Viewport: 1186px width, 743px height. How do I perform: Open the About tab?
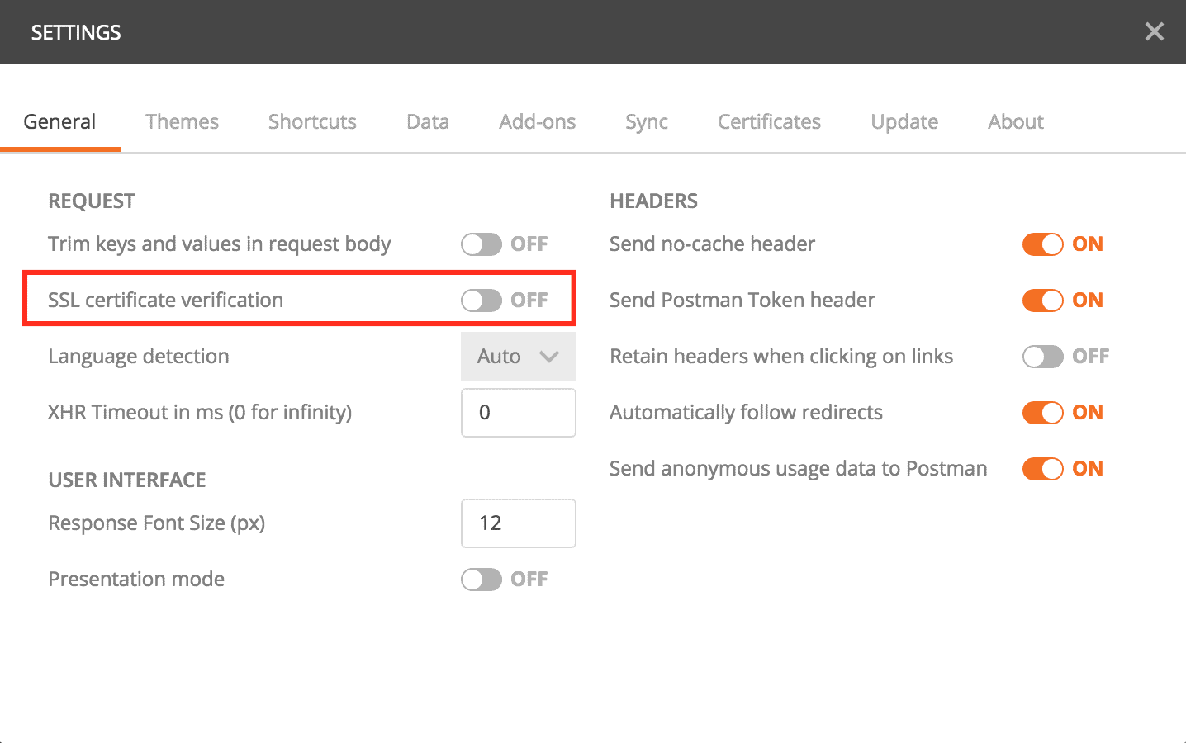pyautogui.click(x=1015, y=121)
